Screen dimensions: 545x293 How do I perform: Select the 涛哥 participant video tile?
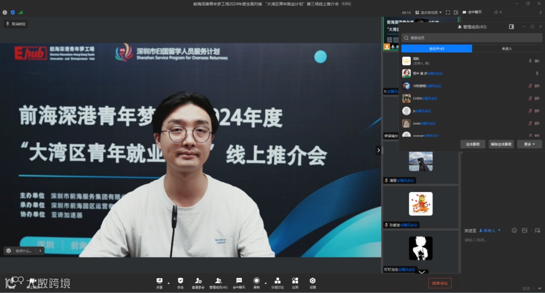420,162
